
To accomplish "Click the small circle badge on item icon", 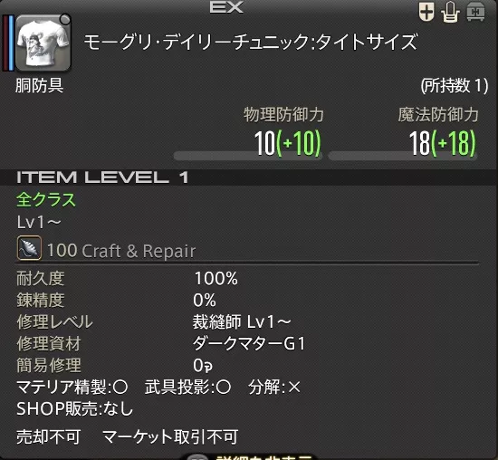I will (65, 20).
